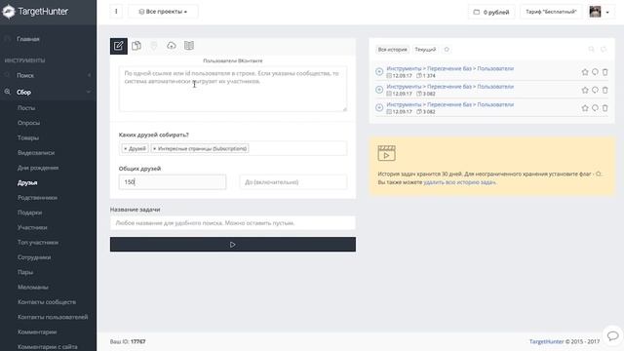Open Топ участники in sidebar
Viewport: 624px width, 351px height.
click(38, 243)
